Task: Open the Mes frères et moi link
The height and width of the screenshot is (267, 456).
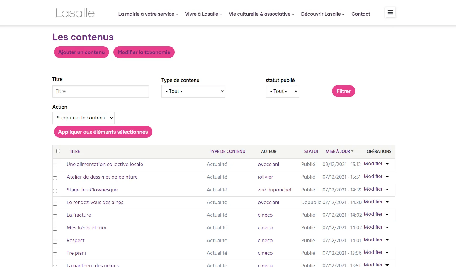Action: click(86, 228)
